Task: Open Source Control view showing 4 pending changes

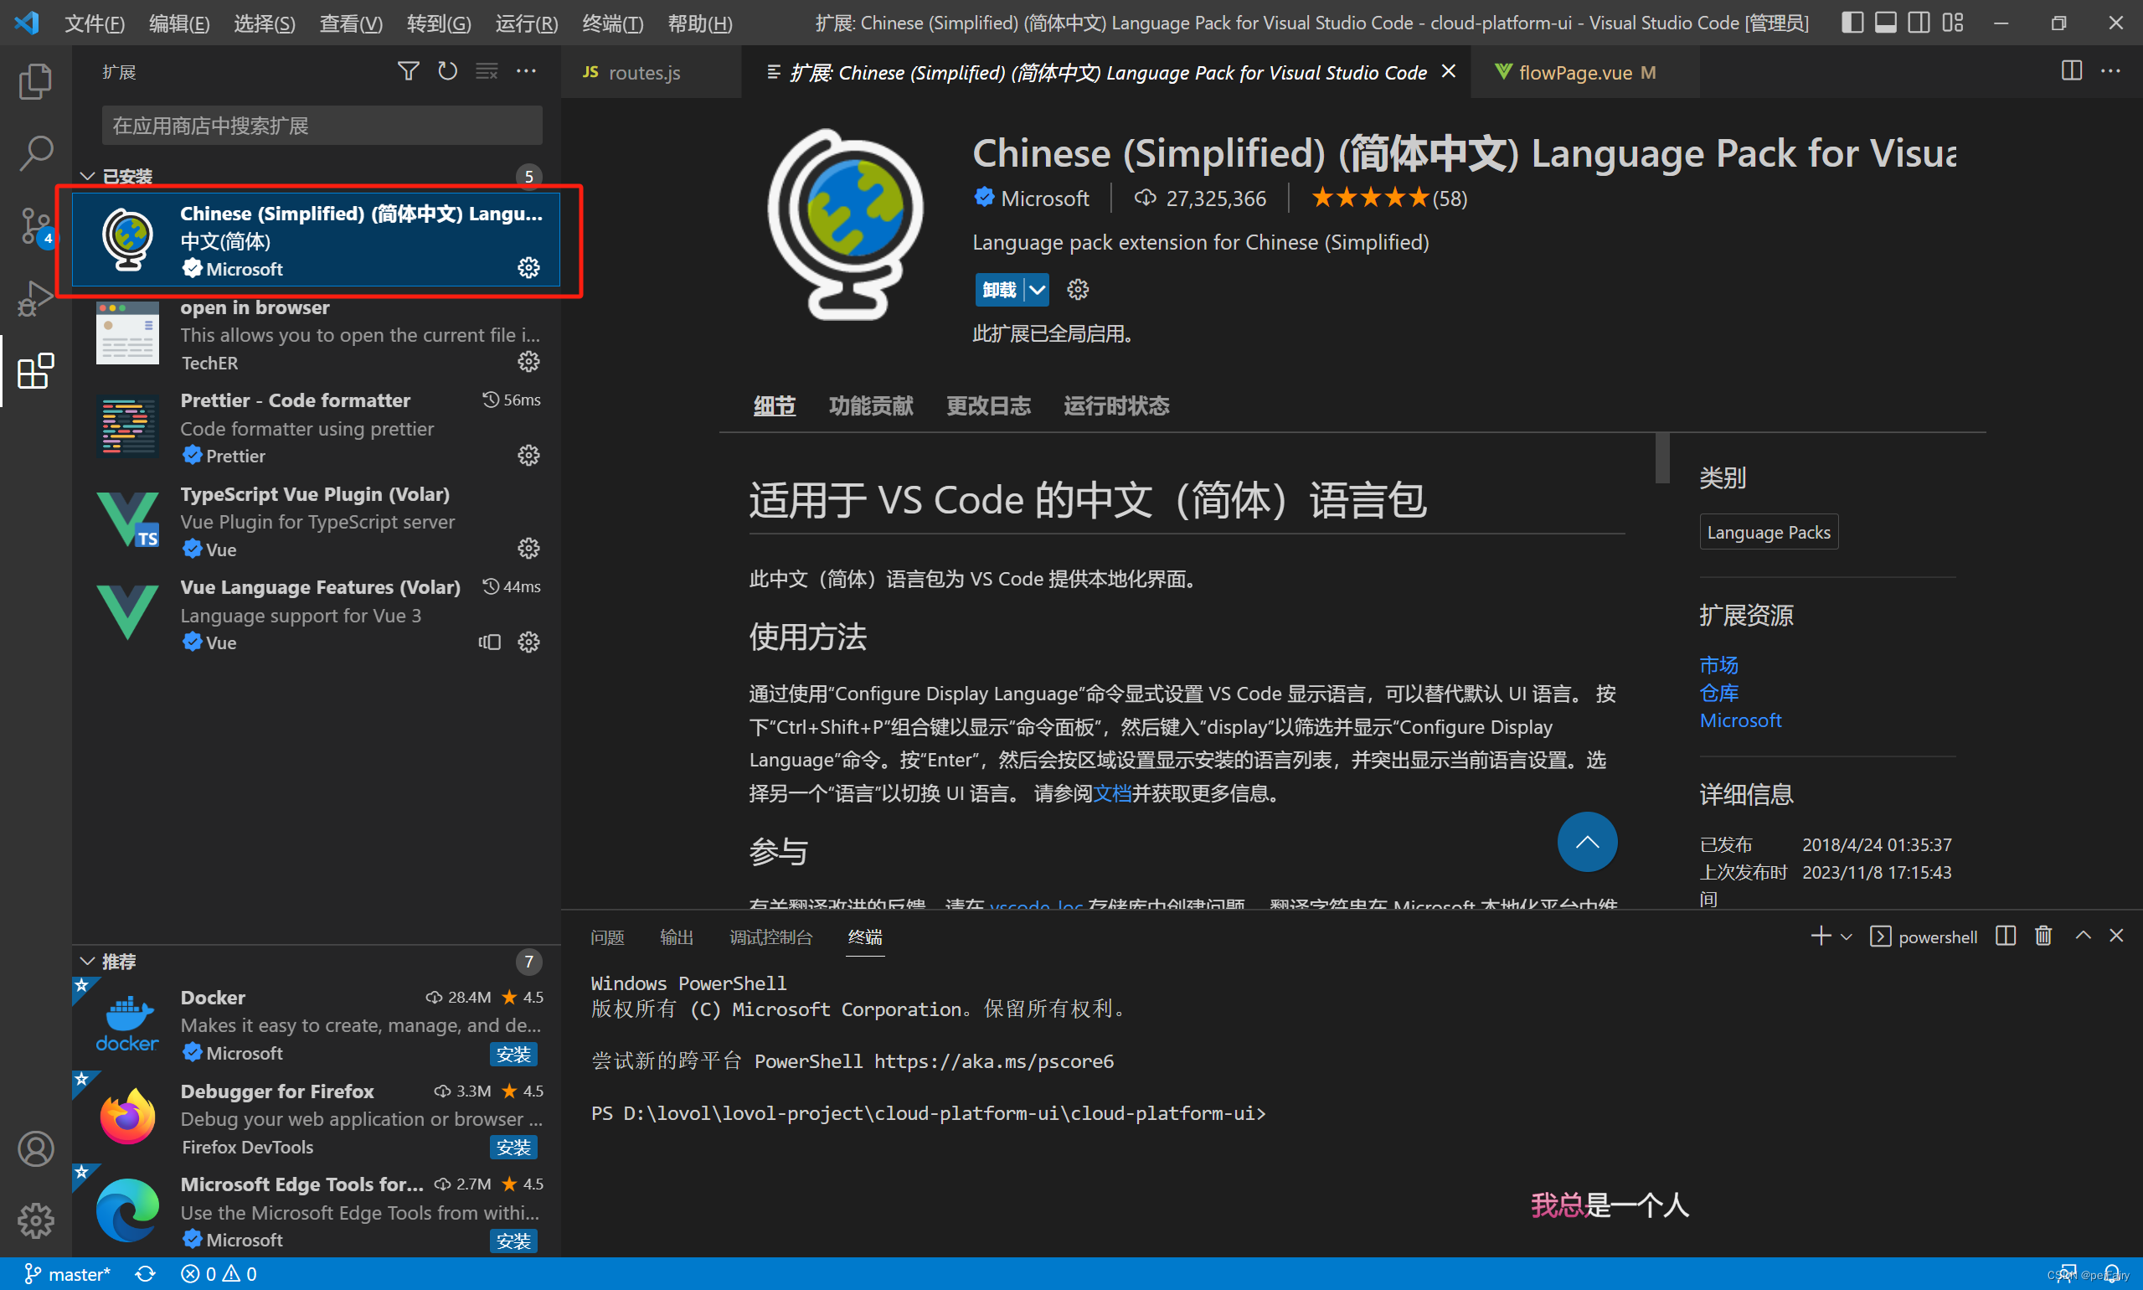Action: [x=36, y=226]
